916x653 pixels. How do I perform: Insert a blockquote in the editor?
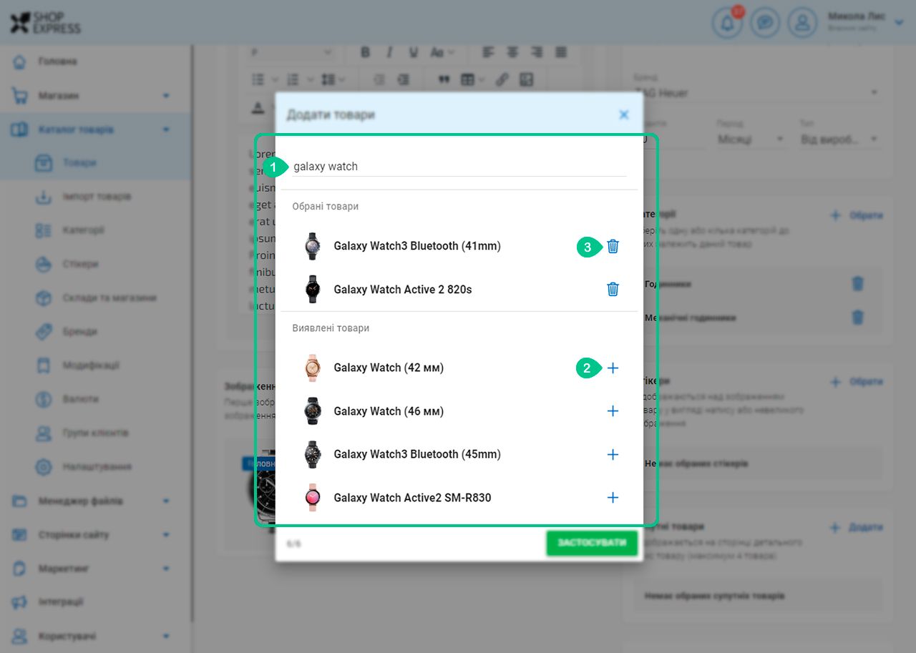444,79
